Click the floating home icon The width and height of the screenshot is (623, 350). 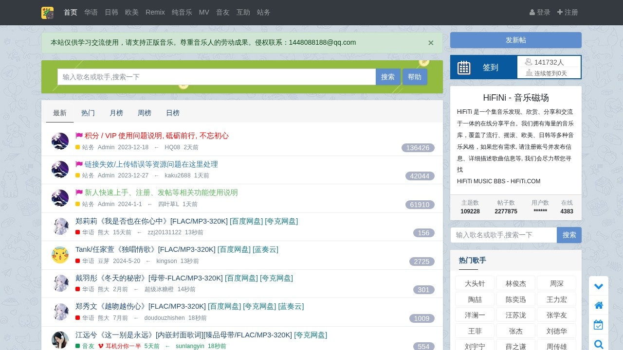(599, 305)
